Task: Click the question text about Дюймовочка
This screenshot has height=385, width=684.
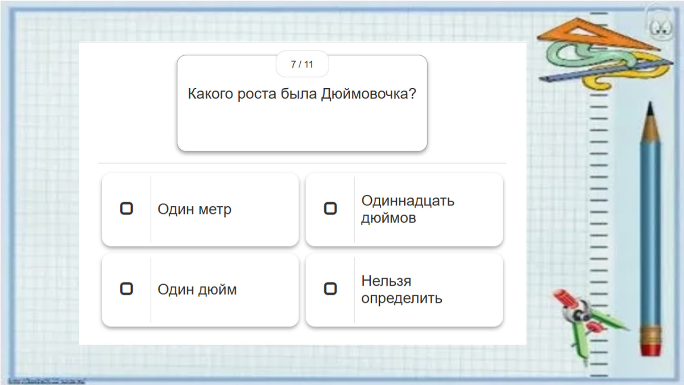Action: (302, 94)
